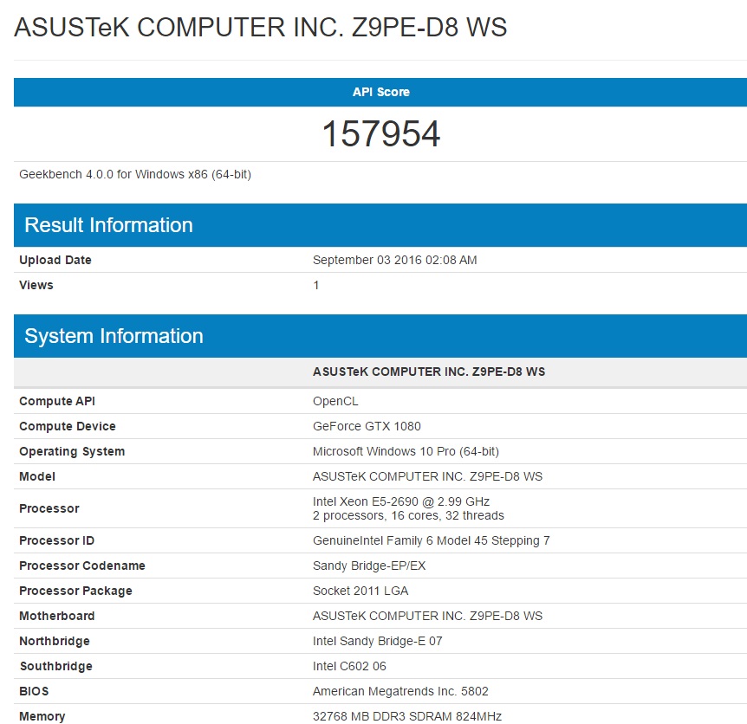Click the Processor row label
This screenshot has height=724, width=747.
tap(49, 508)
